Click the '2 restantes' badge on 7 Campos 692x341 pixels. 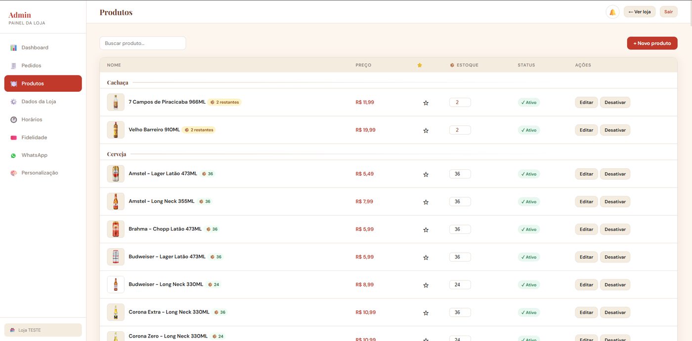click(224, 102)
